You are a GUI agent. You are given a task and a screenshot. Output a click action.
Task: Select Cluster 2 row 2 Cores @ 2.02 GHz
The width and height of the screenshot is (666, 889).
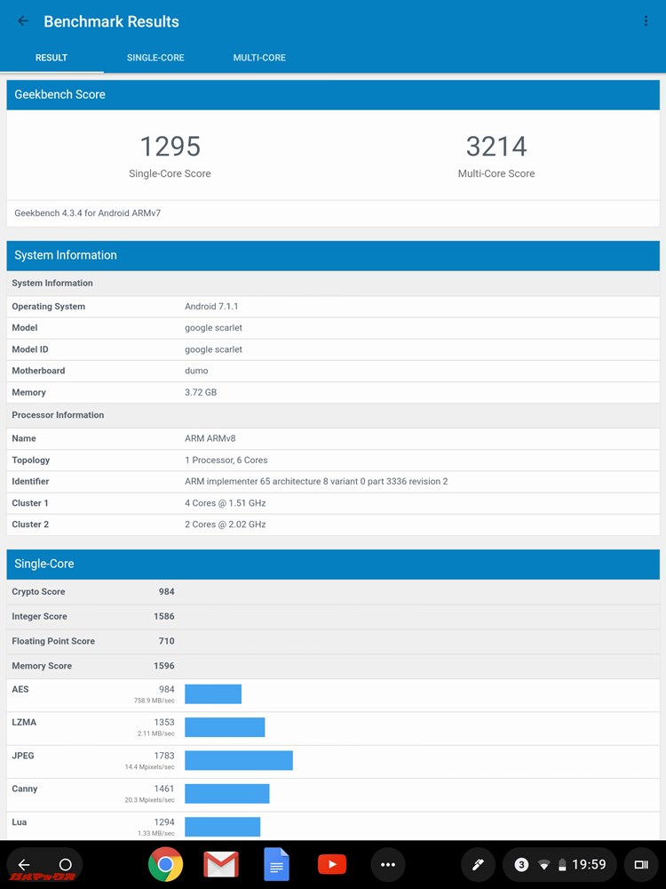333,525
